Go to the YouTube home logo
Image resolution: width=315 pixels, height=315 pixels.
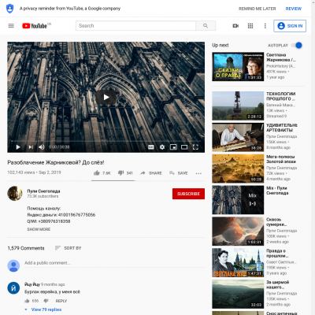[35, 26]
